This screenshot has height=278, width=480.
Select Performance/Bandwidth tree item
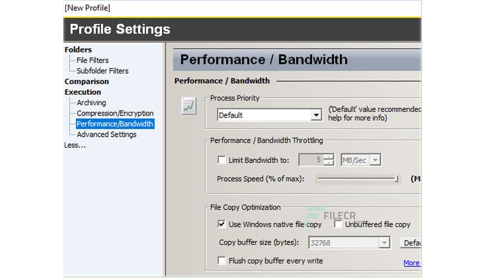[x=115, y=123]
